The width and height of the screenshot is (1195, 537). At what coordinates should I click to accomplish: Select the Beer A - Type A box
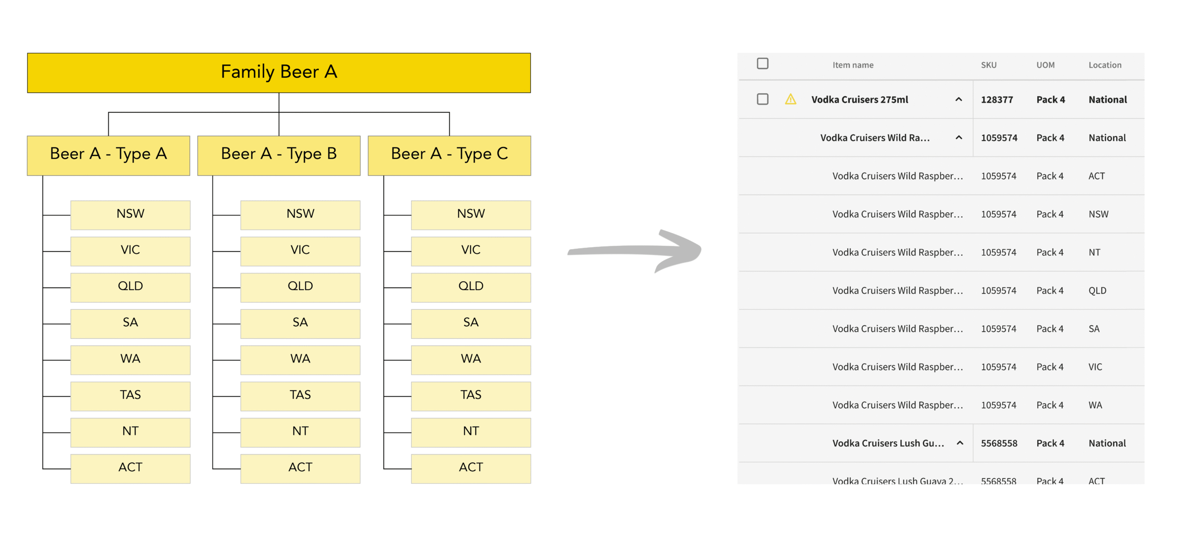[108, 155]
